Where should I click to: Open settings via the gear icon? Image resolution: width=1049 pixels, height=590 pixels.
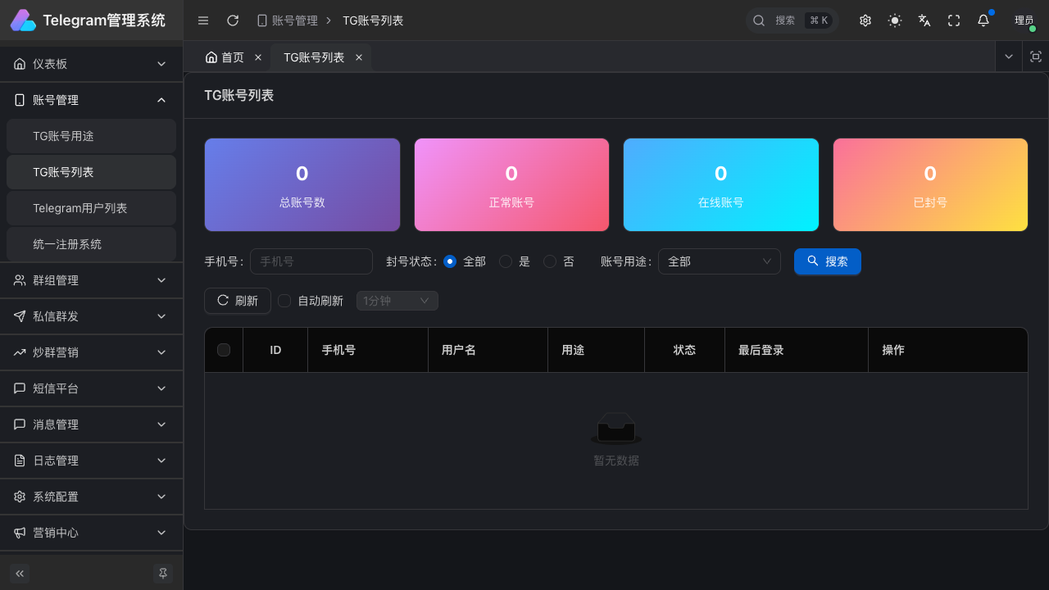click(865, 20)
